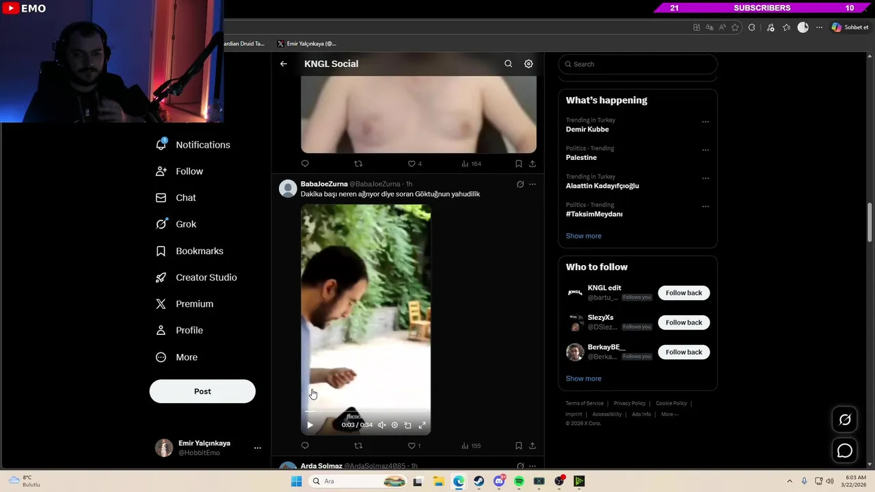
Task: Open Grok from the sidebar
Action: [176, 224]
